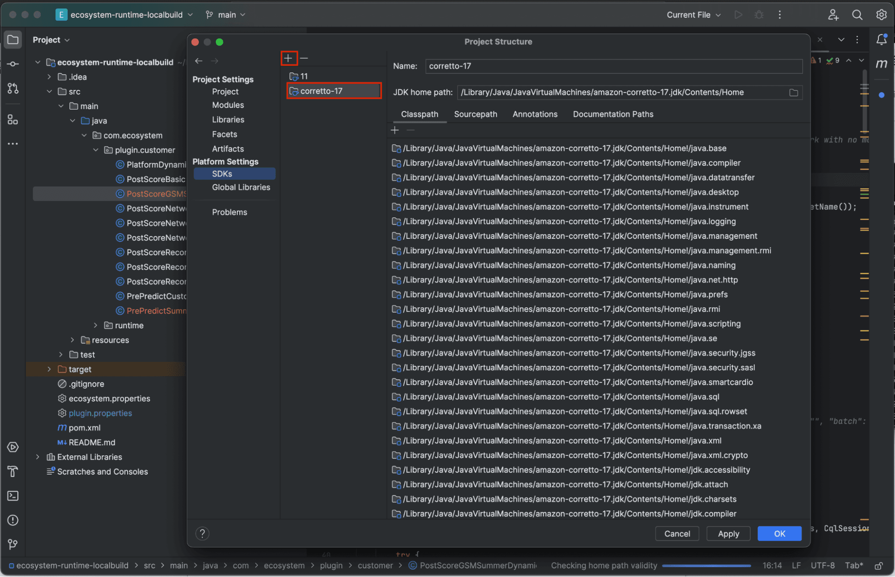Open the Project view dropdown

tap(51, 40)
